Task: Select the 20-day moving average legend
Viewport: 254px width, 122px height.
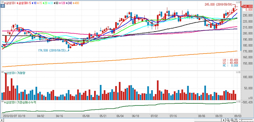Action: pos(45,3)
